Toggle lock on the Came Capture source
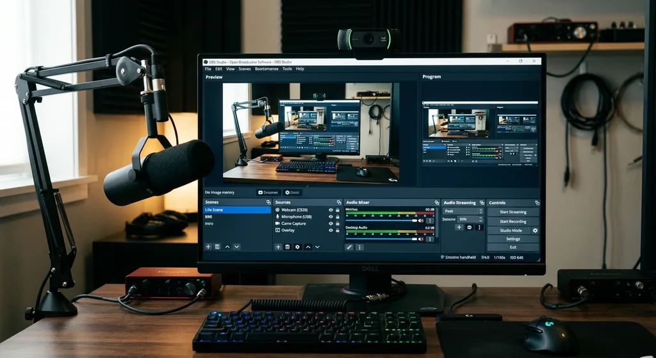This screenshot has width=656, height=358. [x=338, y=224]
